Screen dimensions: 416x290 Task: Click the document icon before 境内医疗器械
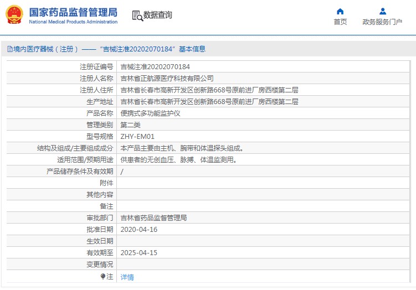tap(9, 49)
